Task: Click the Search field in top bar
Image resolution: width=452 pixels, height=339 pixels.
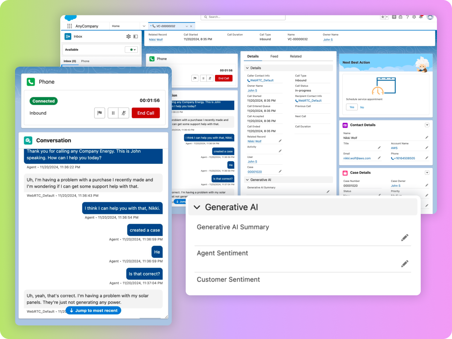Action: coord(243,17)
